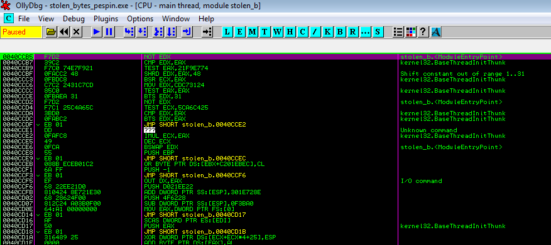Select IMUL ECX,EAX instruction
The image size is (551, 245).
pos(166,135)
